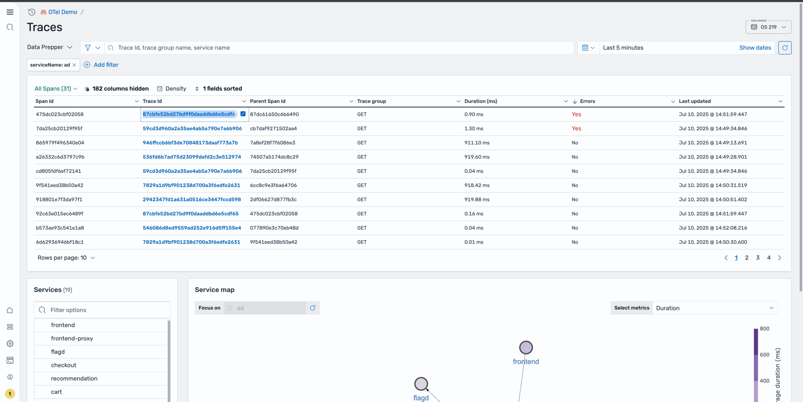This screenshot has height=402, width=803.
Task: Remove the serviceName: ad filter
Action: pos(74,65)
